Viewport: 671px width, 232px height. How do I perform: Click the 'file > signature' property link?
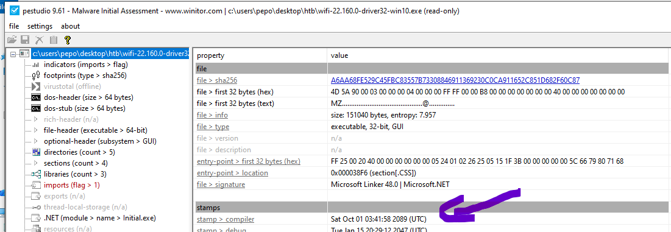tap(221, 185)
